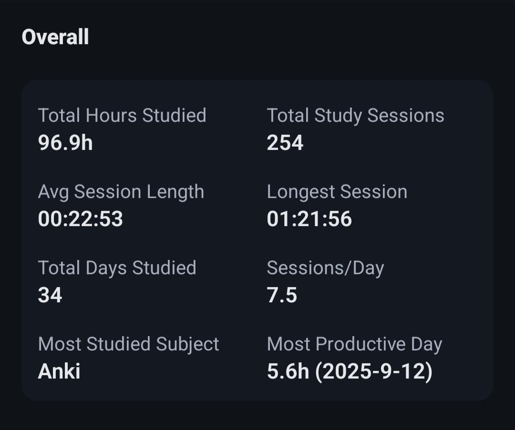The height and width of the screenshot is (430, 515).
Task: Tap the Sessions/Day label
Action: tap(325, 268)
